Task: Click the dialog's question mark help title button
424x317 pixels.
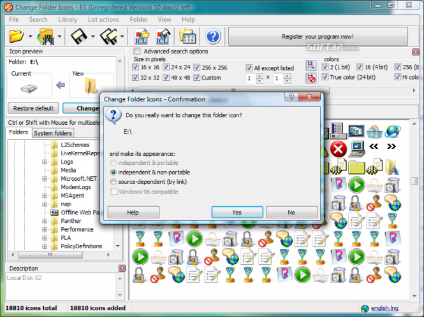Action: pos(291,97)
